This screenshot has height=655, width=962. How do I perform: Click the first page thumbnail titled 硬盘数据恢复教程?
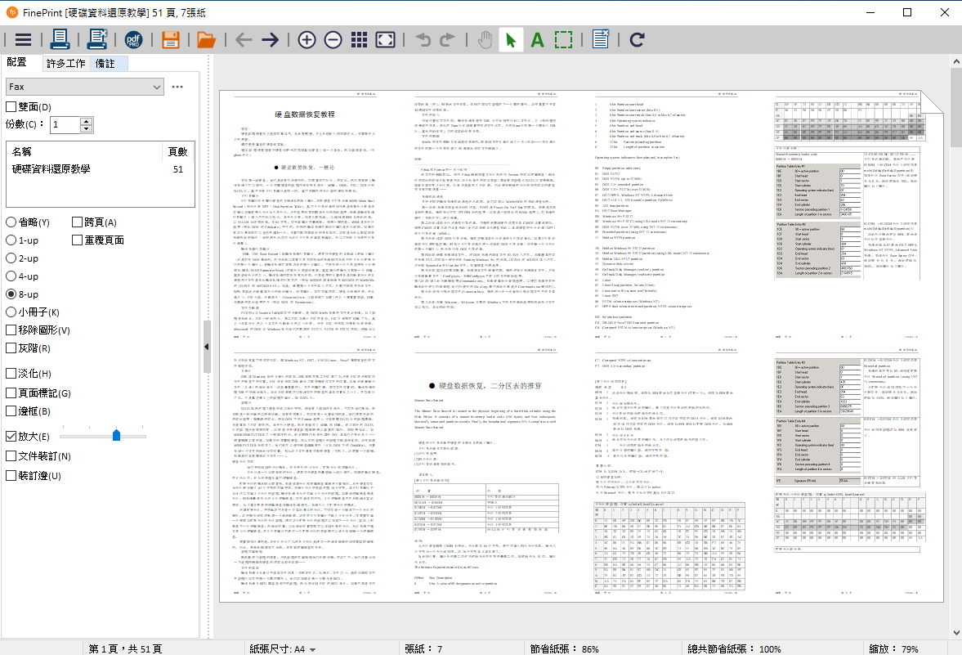[x=305, y=215]
